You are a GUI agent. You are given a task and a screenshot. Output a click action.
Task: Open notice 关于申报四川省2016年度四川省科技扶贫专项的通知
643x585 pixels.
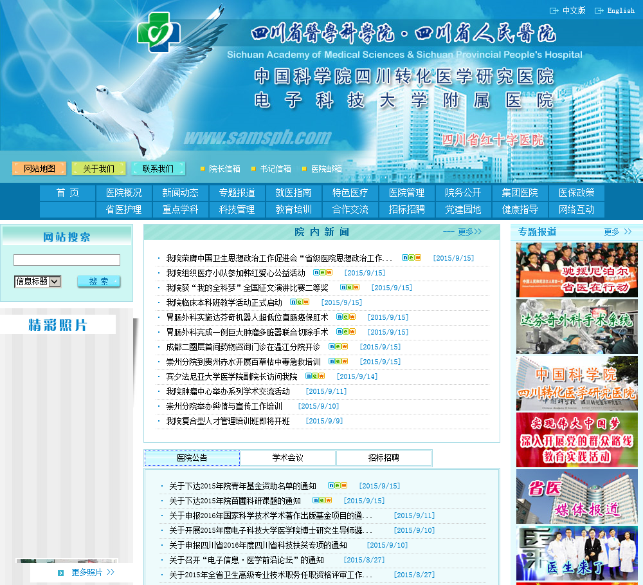coord(258,545)
